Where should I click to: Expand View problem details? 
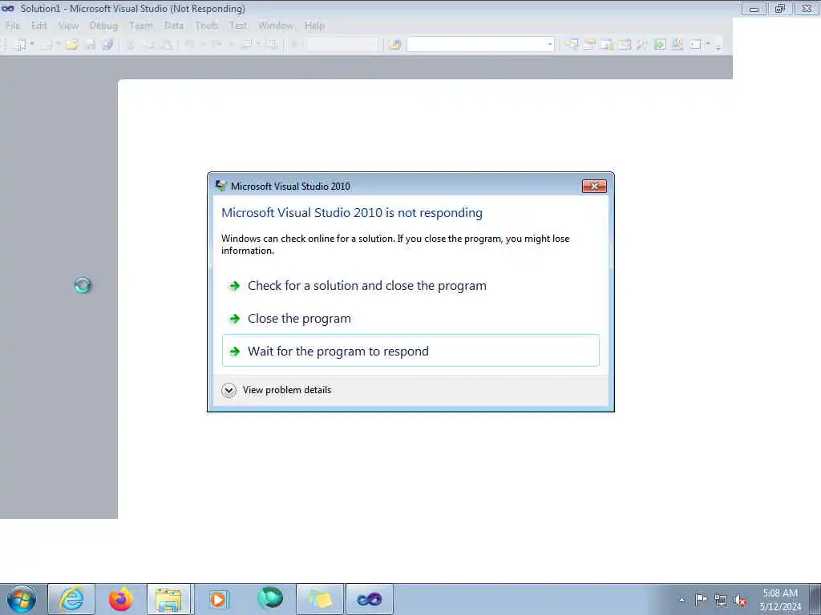coord(277,390)
